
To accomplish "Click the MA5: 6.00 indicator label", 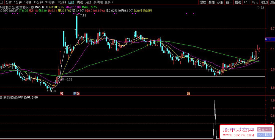I will 42,7.
